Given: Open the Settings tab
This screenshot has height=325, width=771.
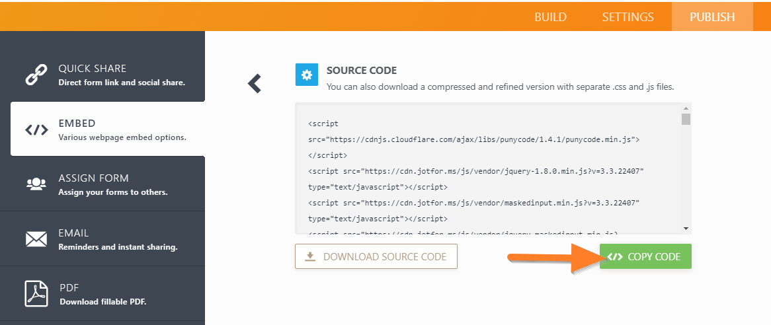Looking at the screenshot, I should coord(628,17).
